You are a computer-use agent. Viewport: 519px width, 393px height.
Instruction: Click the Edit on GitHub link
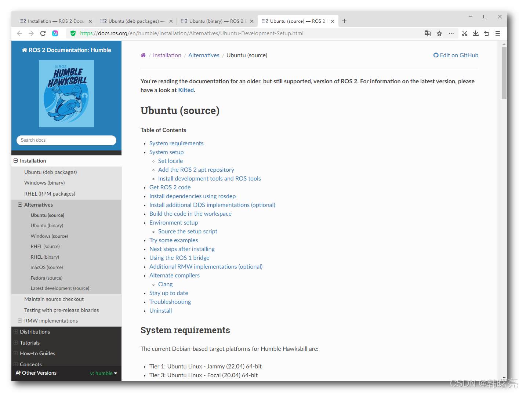point(456,55)
